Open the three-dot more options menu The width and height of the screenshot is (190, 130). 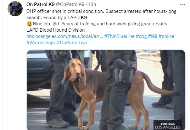[182, 4]
